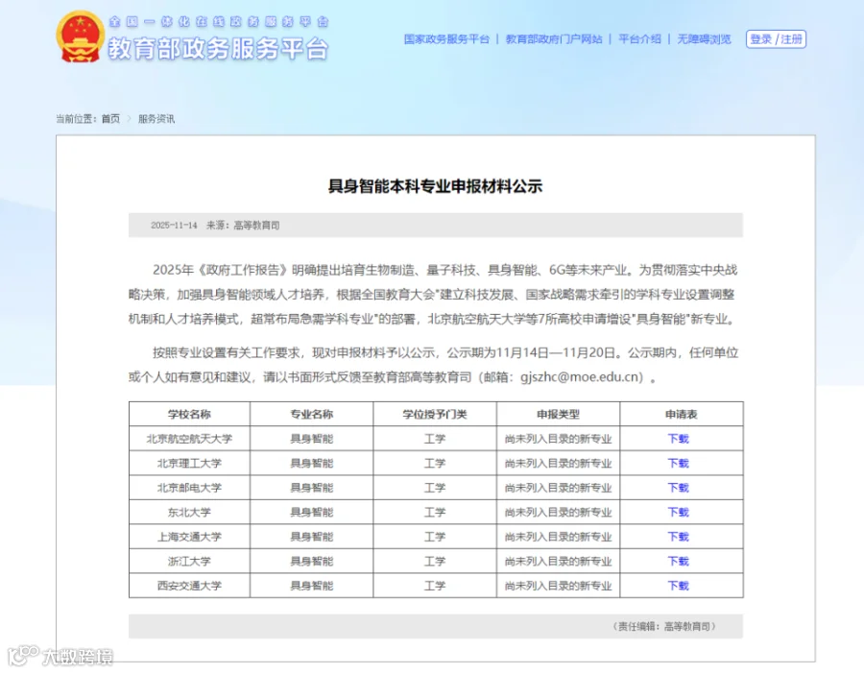The height and width of the screenshot is (673, 864).
Task: Click 全国一体化在线政务服务平台 subtitle
Action: point(219,22)
